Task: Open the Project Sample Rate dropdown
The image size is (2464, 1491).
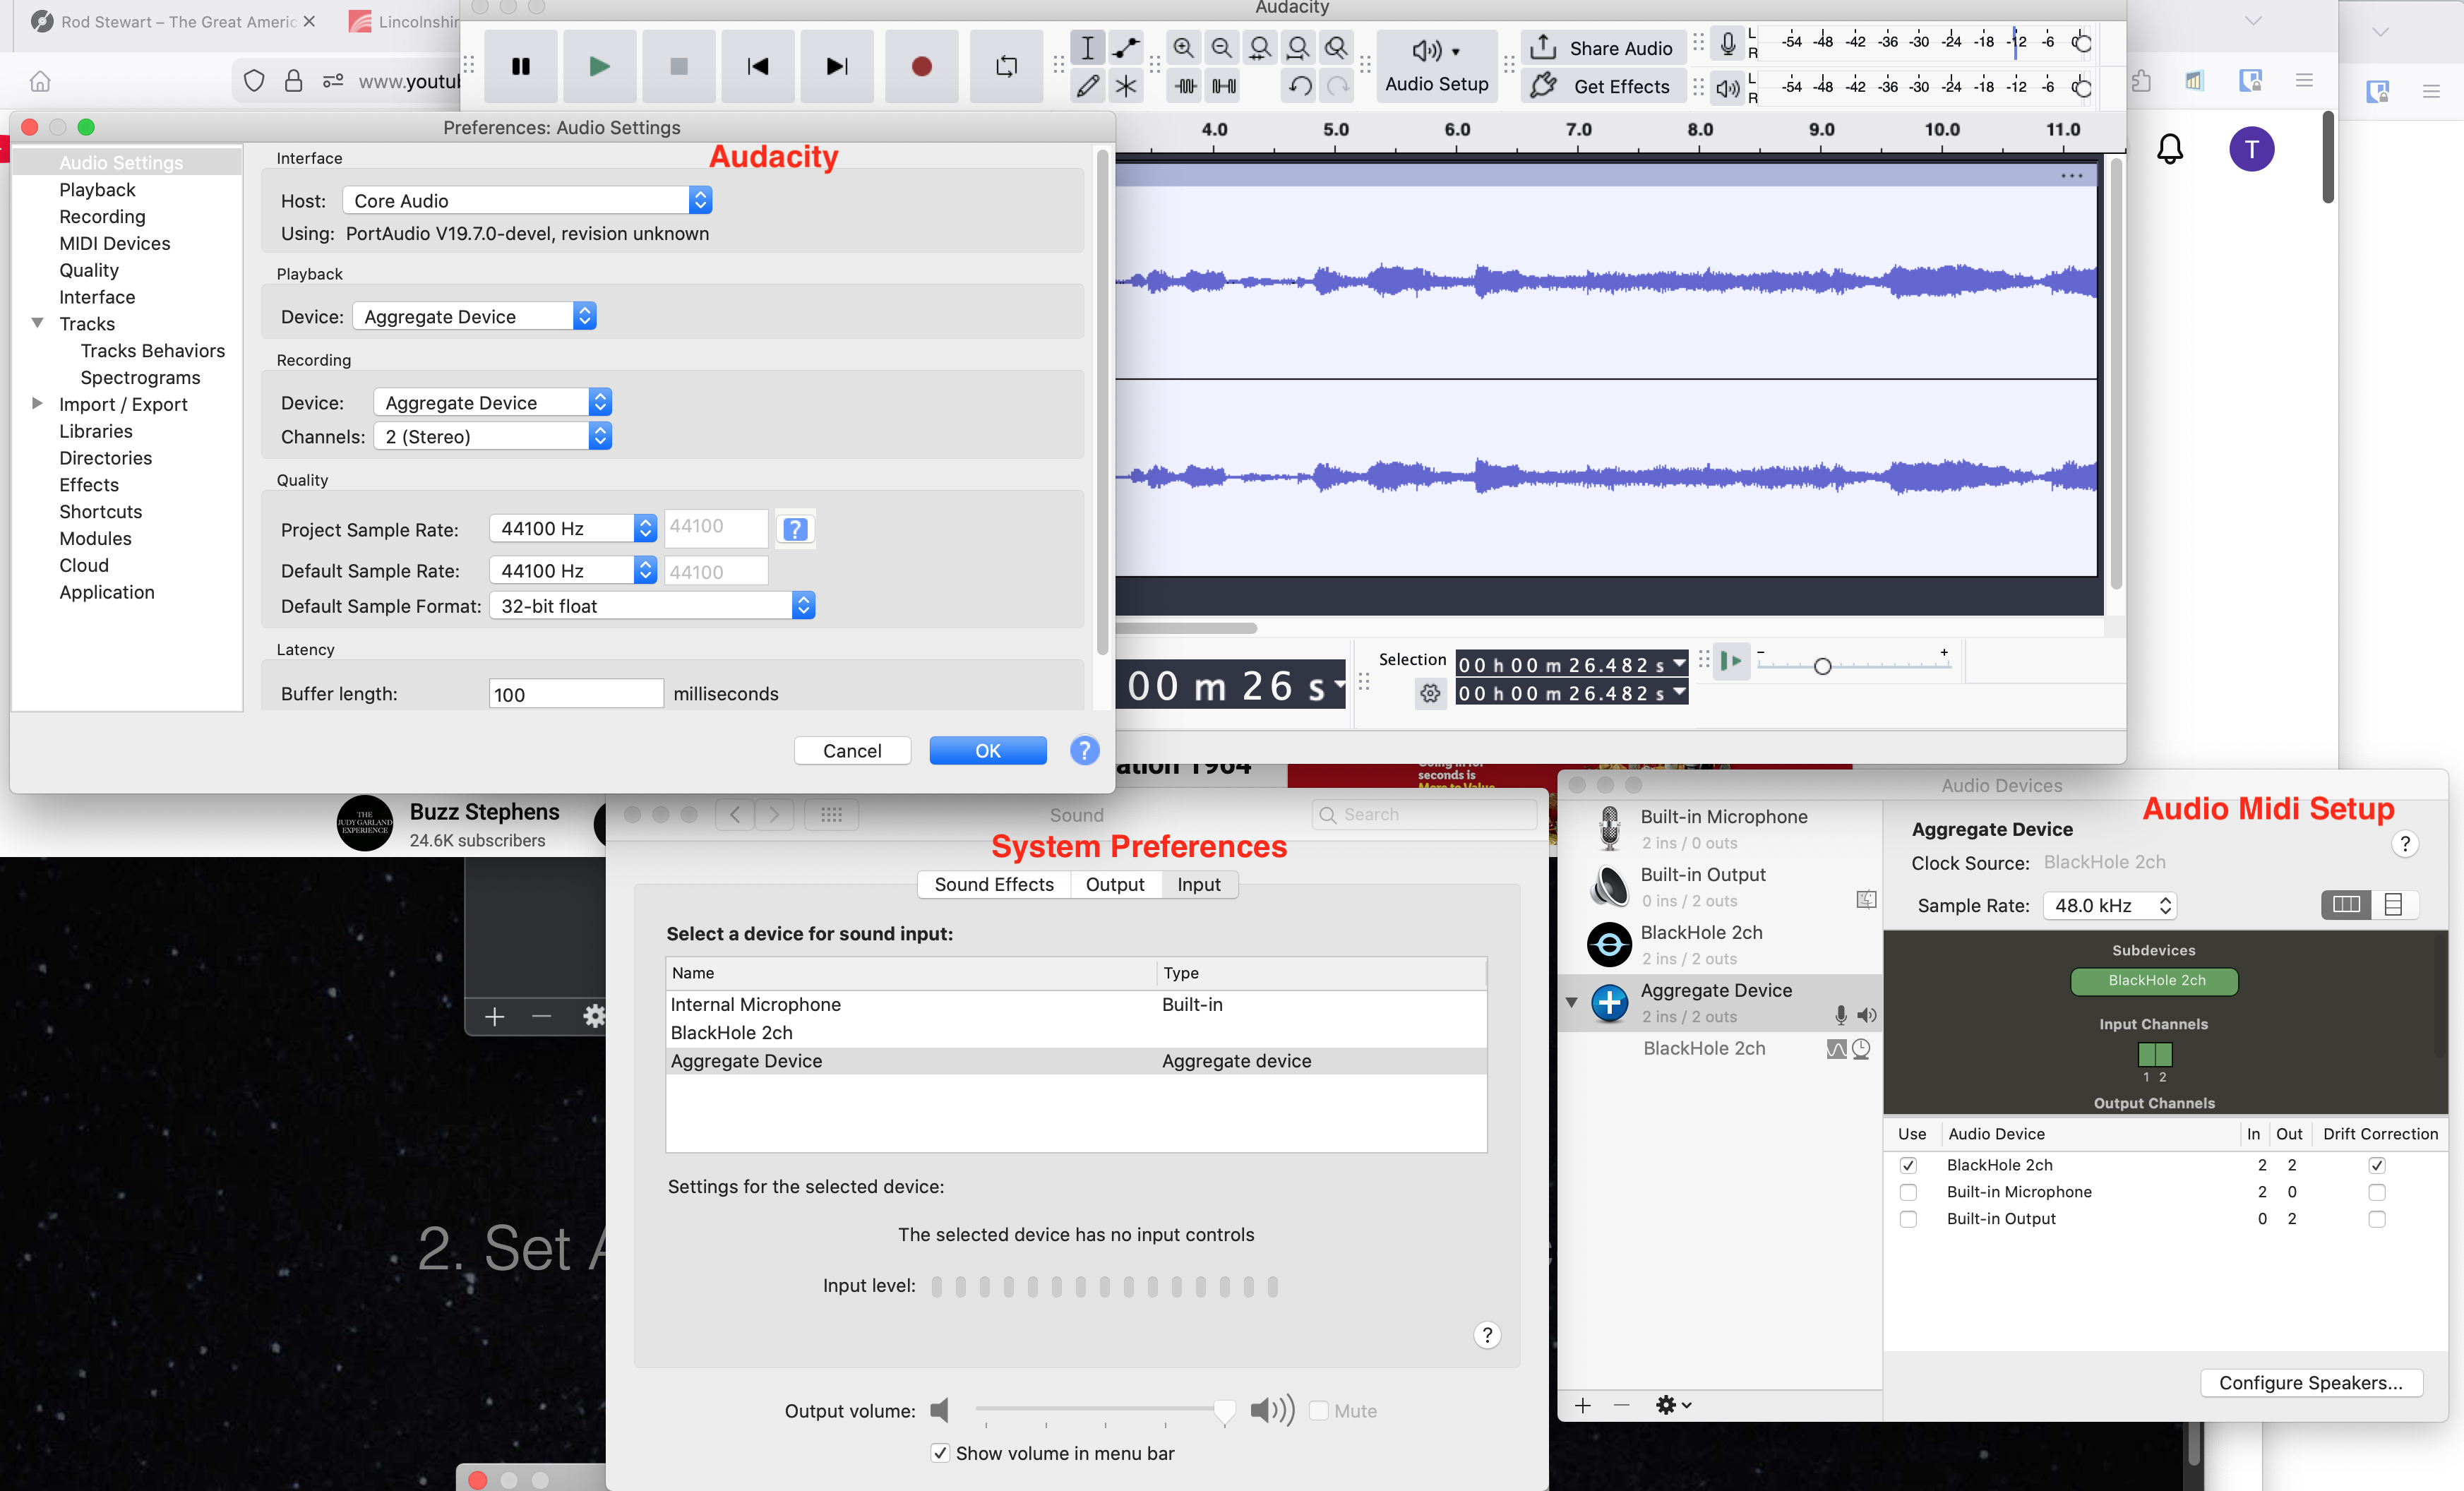Action: click(573, 528)
